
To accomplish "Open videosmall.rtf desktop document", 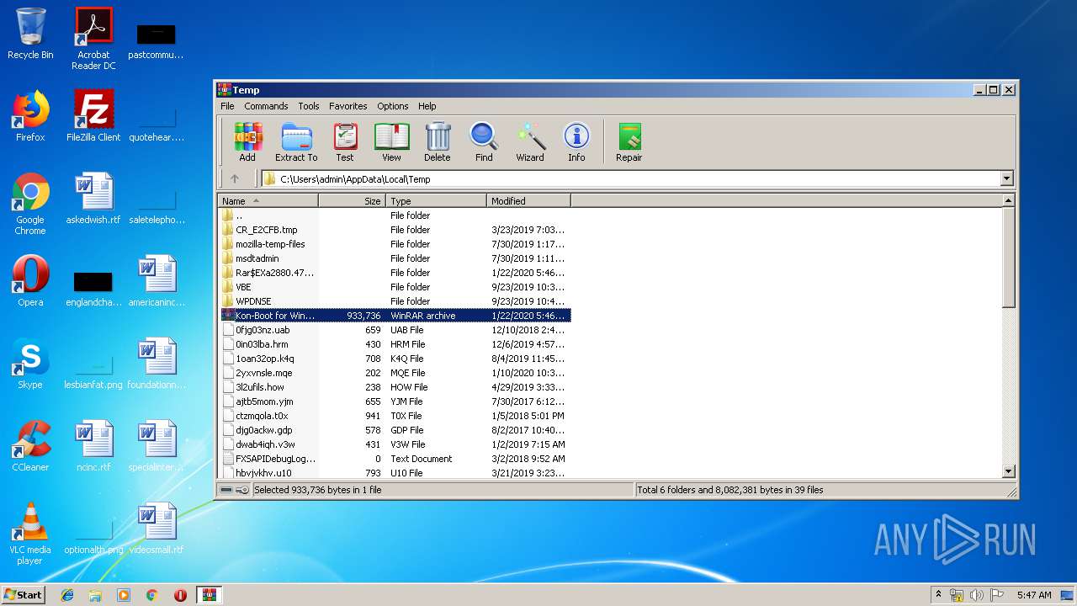I will pos(157,529).
